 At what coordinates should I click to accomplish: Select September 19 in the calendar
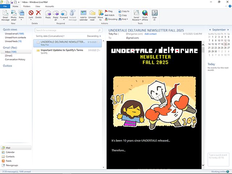tap(225, 44)
